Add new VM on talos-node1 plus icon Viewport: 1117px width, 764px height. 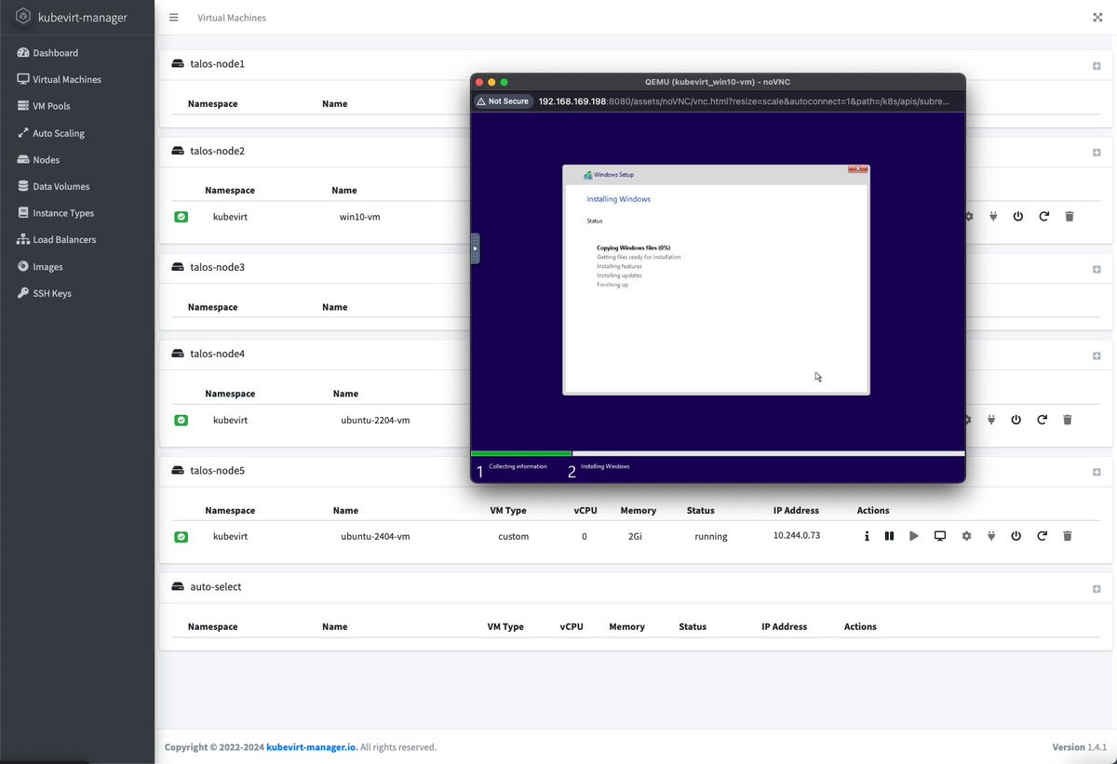[1097, 65]
